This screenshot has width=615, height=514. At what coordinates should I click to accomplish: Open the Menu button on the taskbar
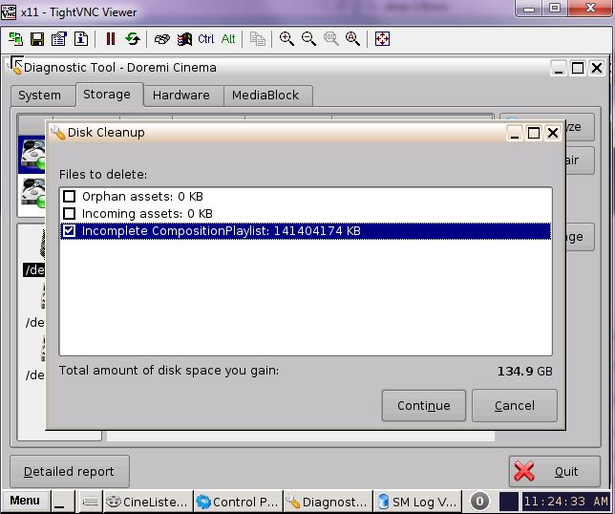click(x=25, y=501)
